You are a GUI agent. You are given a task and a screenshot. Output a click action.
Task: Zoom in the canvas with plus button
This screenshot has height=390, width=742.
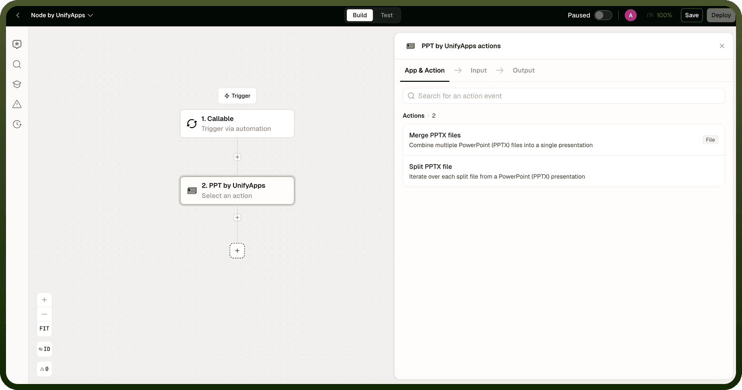click(x=44, y=300)
